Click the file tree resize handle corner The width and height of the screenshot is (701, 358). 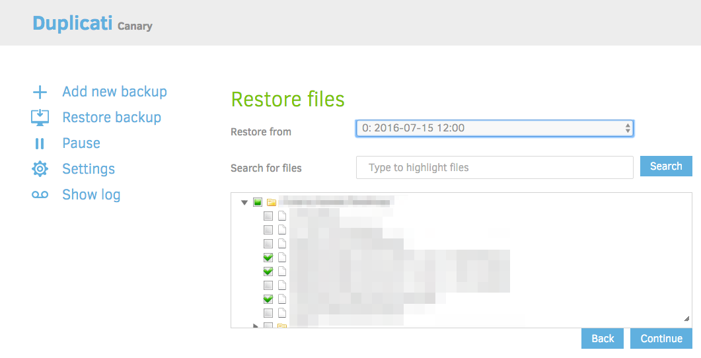[x=686, y=318]
